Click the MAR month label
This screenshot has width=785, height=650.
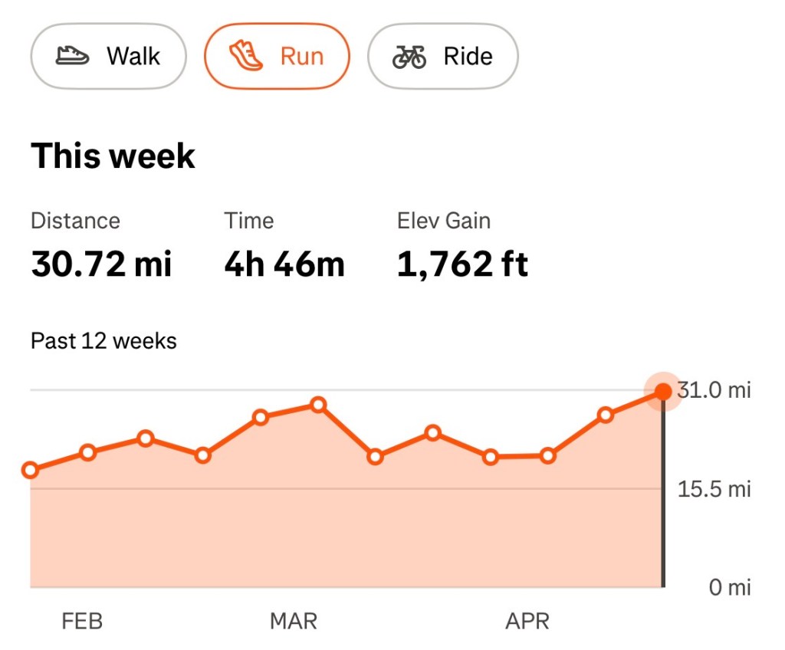(x=293, y=621)
